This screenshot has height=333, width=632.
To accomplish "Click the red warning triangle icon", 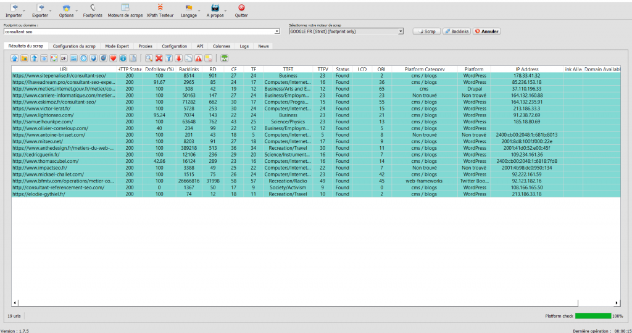I will 198,59.
